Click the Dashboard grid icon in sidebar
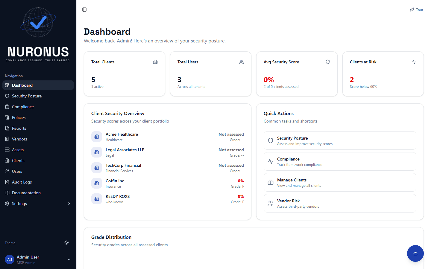The width and height of the screenshot is (431, 269). [x=7, y=85]
